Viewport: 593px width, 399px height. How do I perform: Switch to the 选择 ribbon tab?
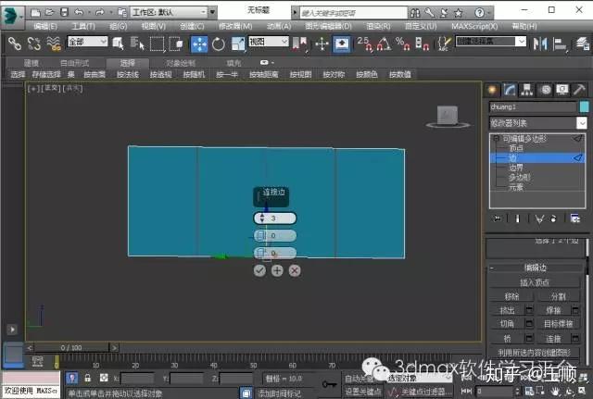128,63
